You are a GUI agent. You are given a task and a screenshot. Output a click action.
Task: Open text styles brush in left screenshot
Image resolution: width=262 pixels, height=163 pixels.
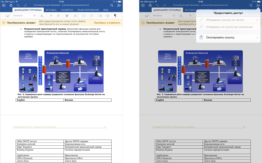tap(8, 16)
